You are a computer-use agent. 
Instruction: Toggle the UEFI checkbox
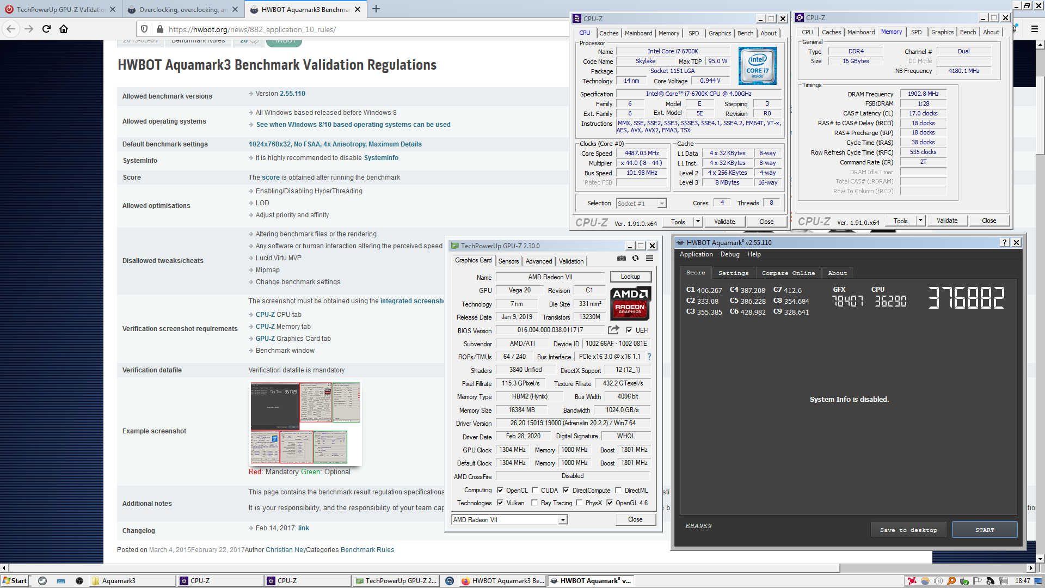click(629, 330)
